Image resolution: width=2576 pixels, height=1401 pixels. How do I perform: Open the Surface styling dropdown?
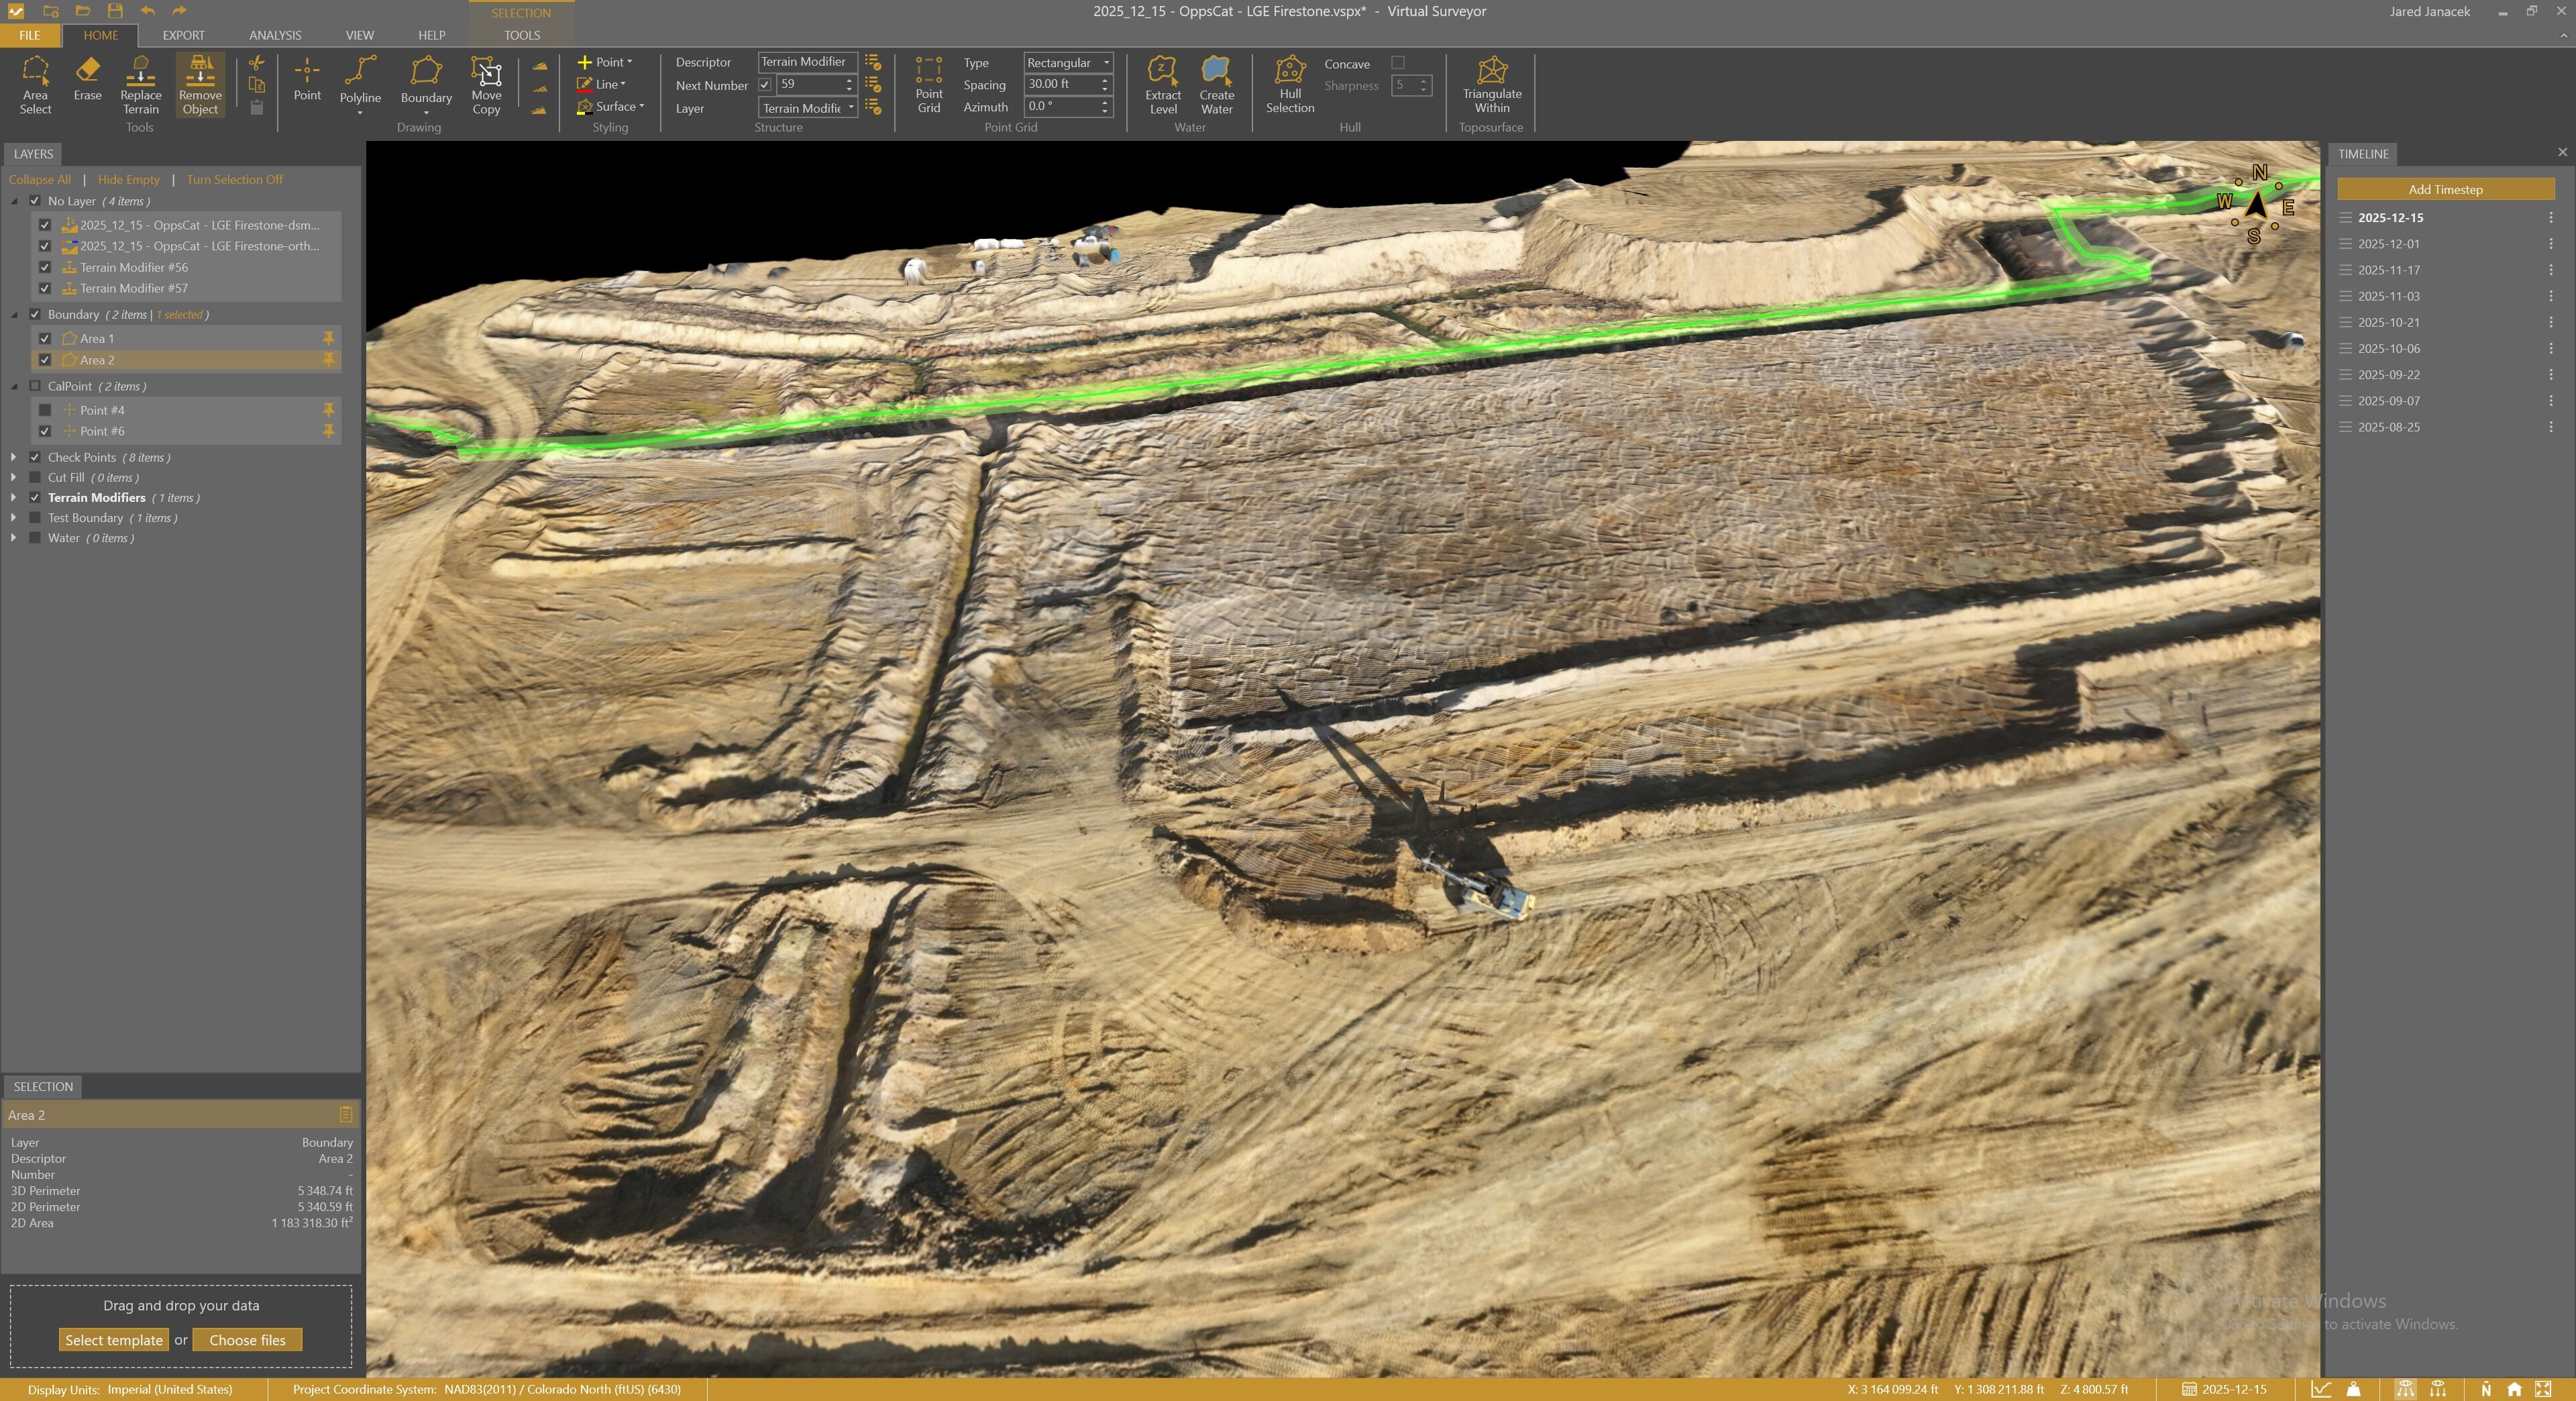click(611, 106)
